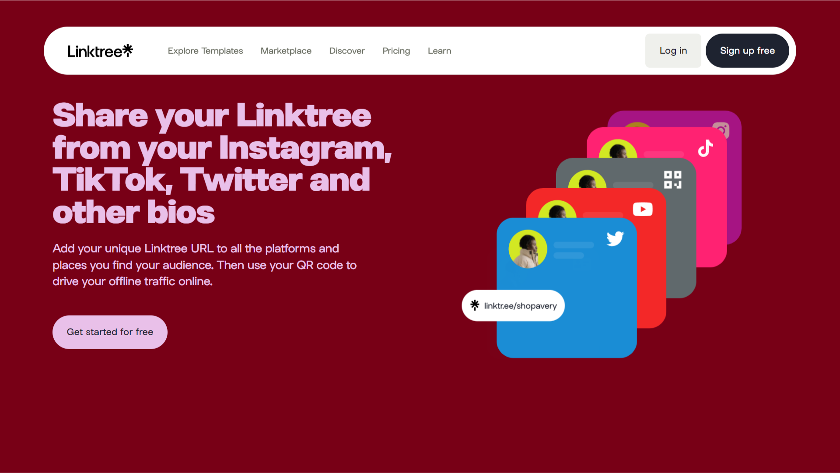The image size is (840, 473).
Task: Click the TikTok icon on pink card
Action: (705, 148)
